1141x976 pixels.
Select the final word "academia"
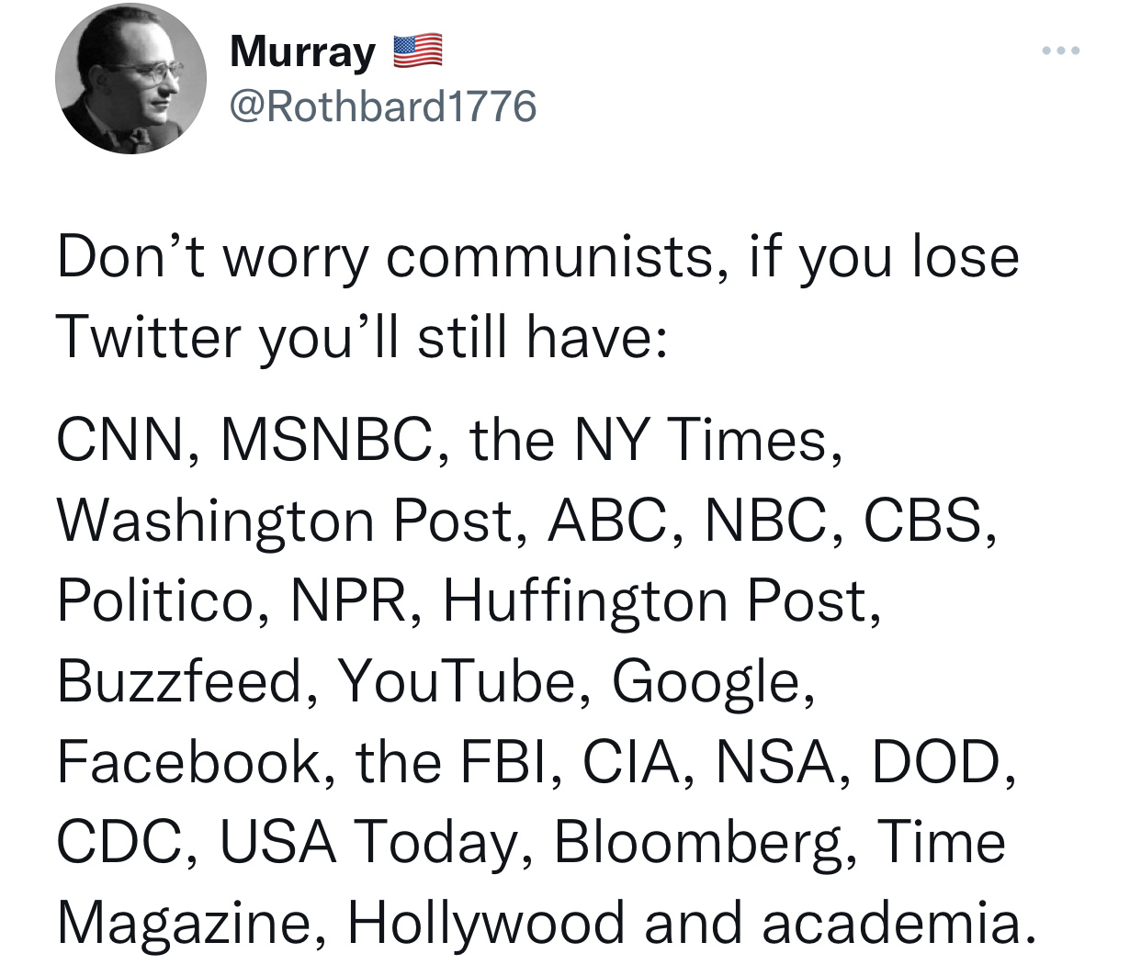[890, 923]
